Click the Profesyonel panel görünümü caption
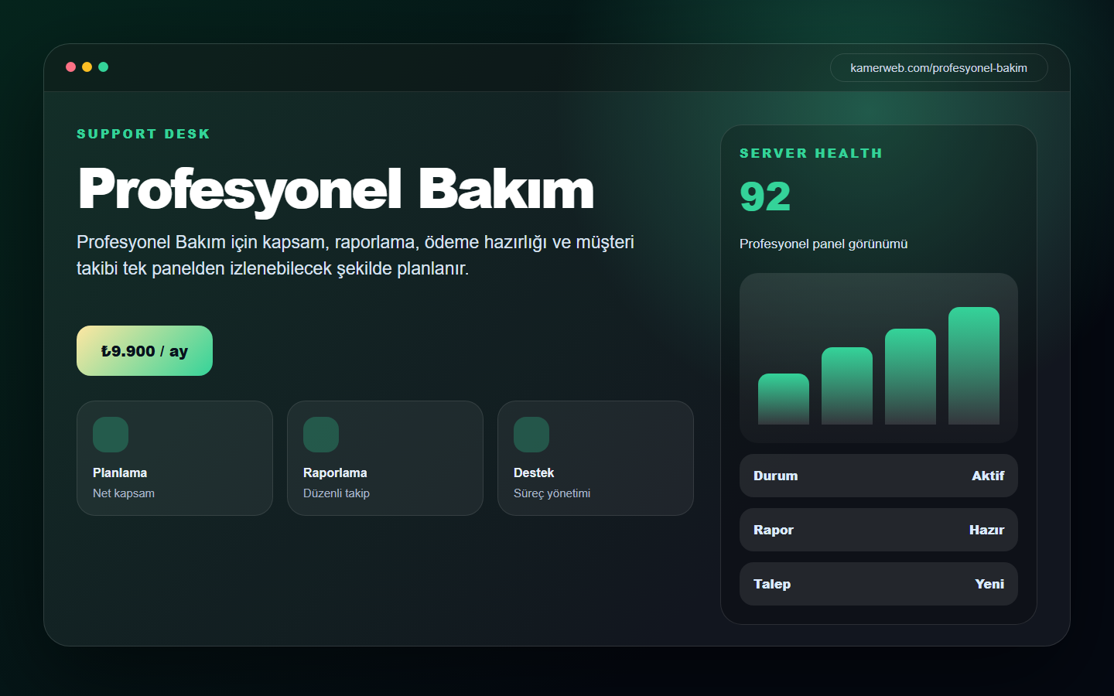The height and width of the screenshot is (696, 1114). click(823, 244)
